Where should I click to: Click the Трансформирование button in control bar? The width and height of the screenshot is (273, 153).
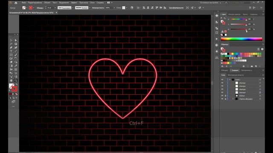click(176, 8)
